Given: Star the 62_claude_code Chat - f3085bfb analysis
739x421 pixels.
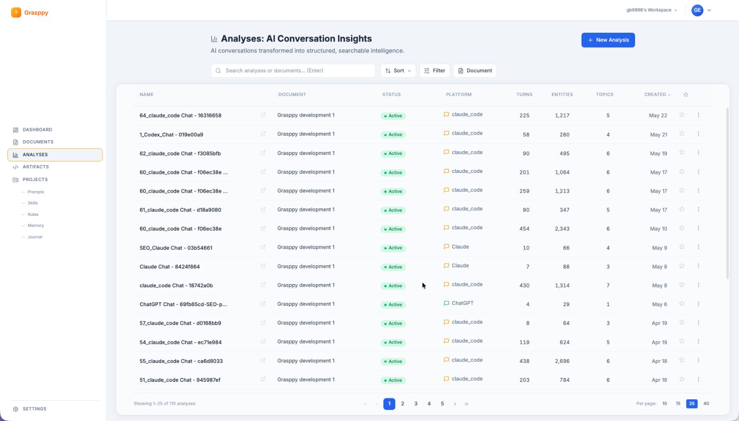Looking at the screenshot, I should [682, 153].
